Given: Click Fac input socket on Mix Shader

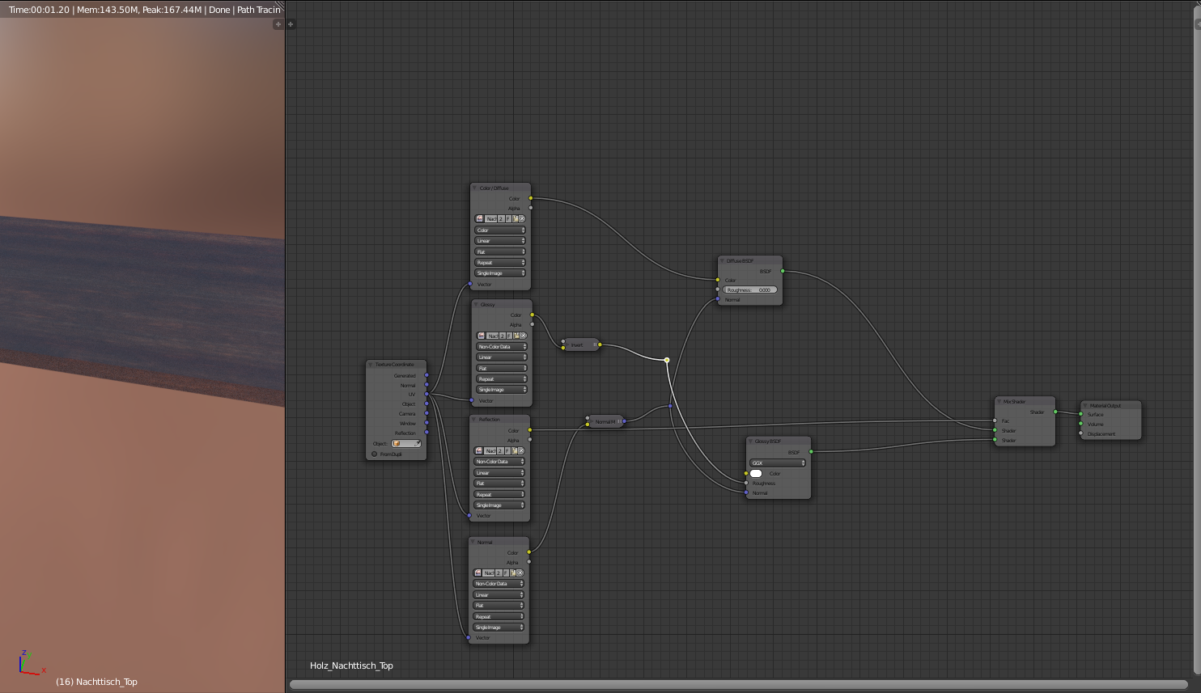Looking at the screenshot, I should [995, 420].
